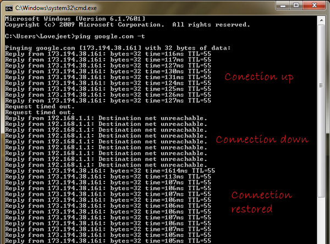This screenshot has width=330, height=244.
Task: Click the first 'Request timed out.' line
Action: pyautogui.click(x=40, y=107)
